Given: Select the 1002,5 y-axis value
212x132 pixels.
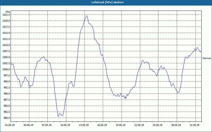Looking at the screenshot, I should pos(6,63).
